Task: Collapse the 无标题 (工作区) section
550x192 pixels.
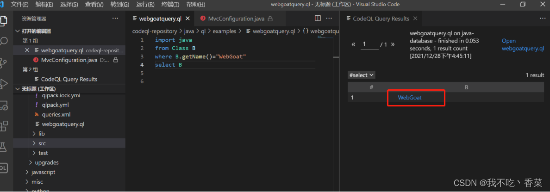Action: 38,89
